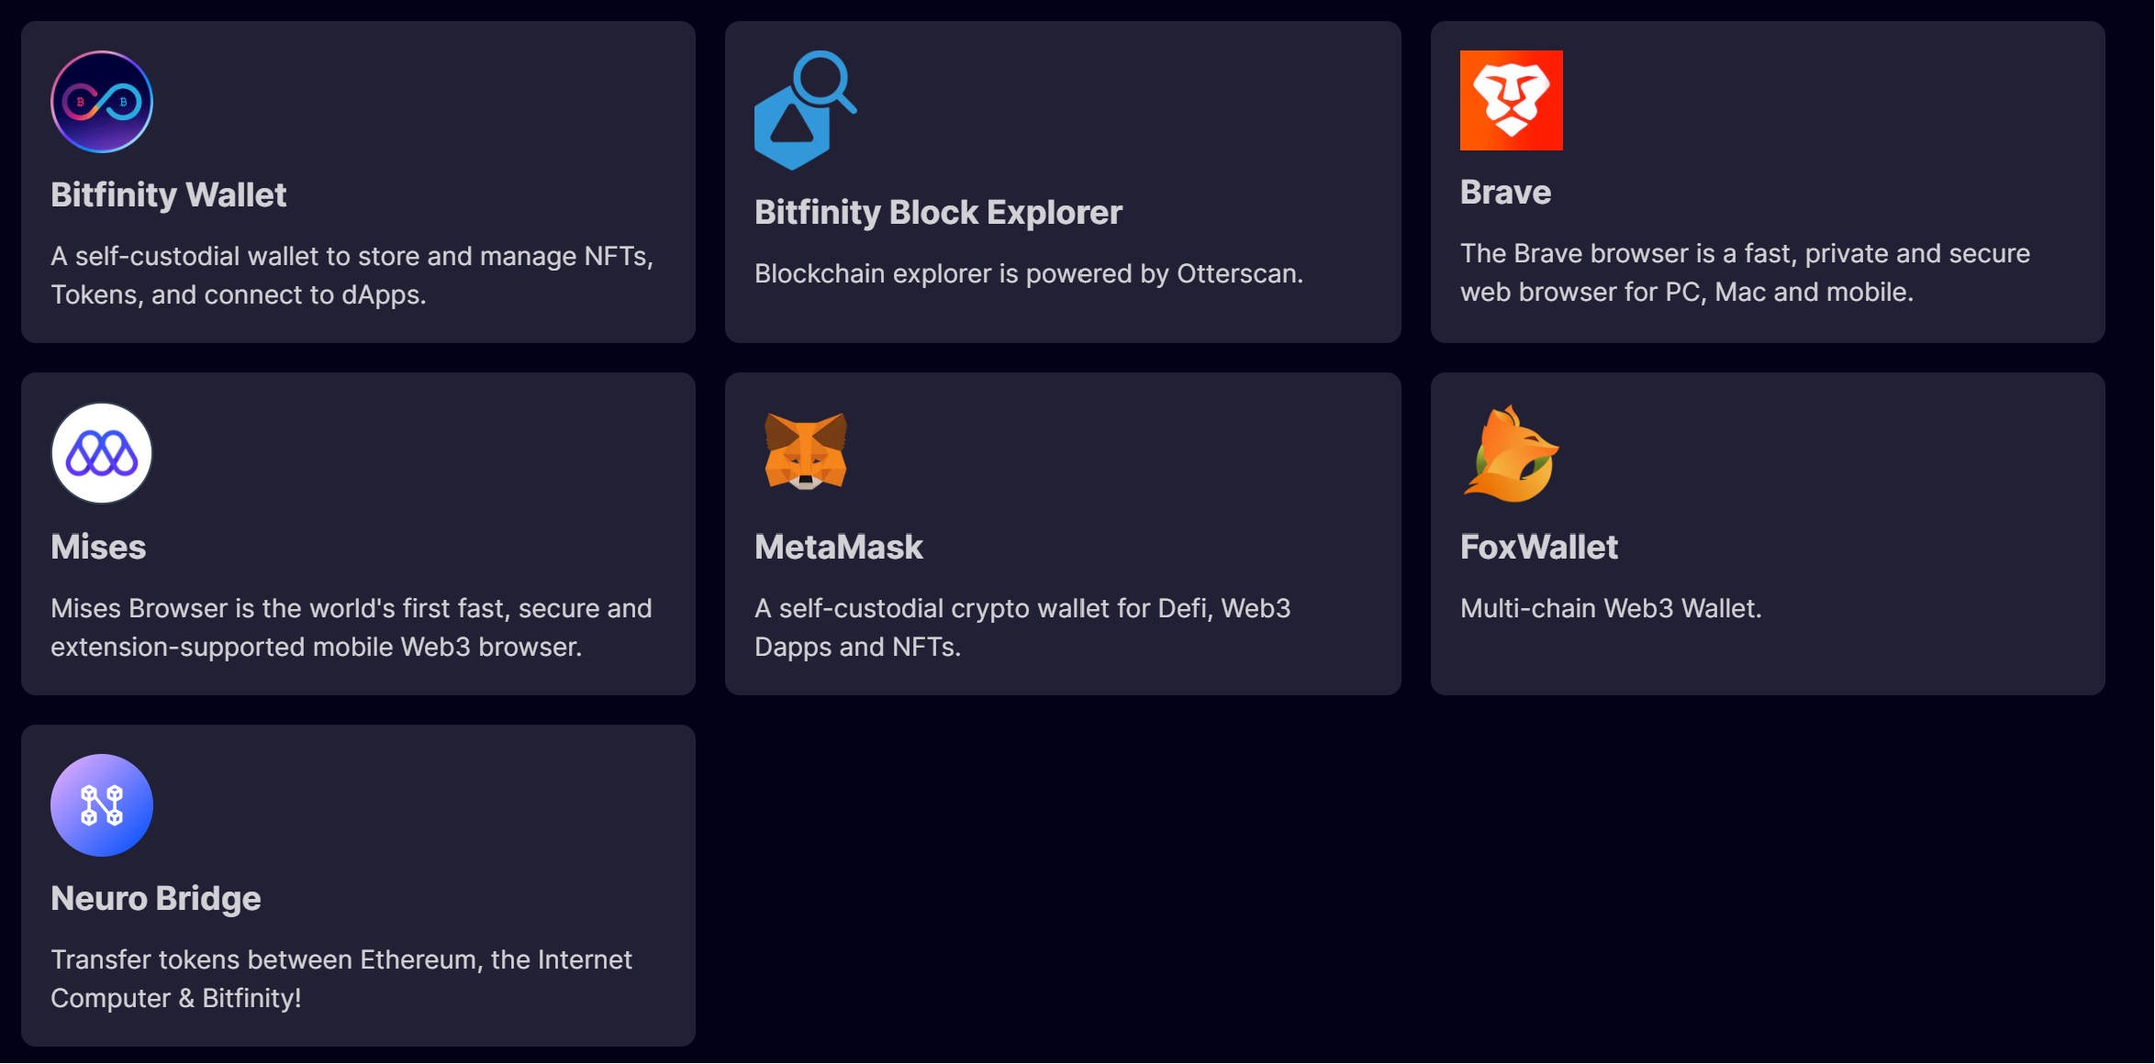This screenshot has width=2155, height=1064.
Task: Click the Neuro Bridge heading
Action: (x=156, y=898)
